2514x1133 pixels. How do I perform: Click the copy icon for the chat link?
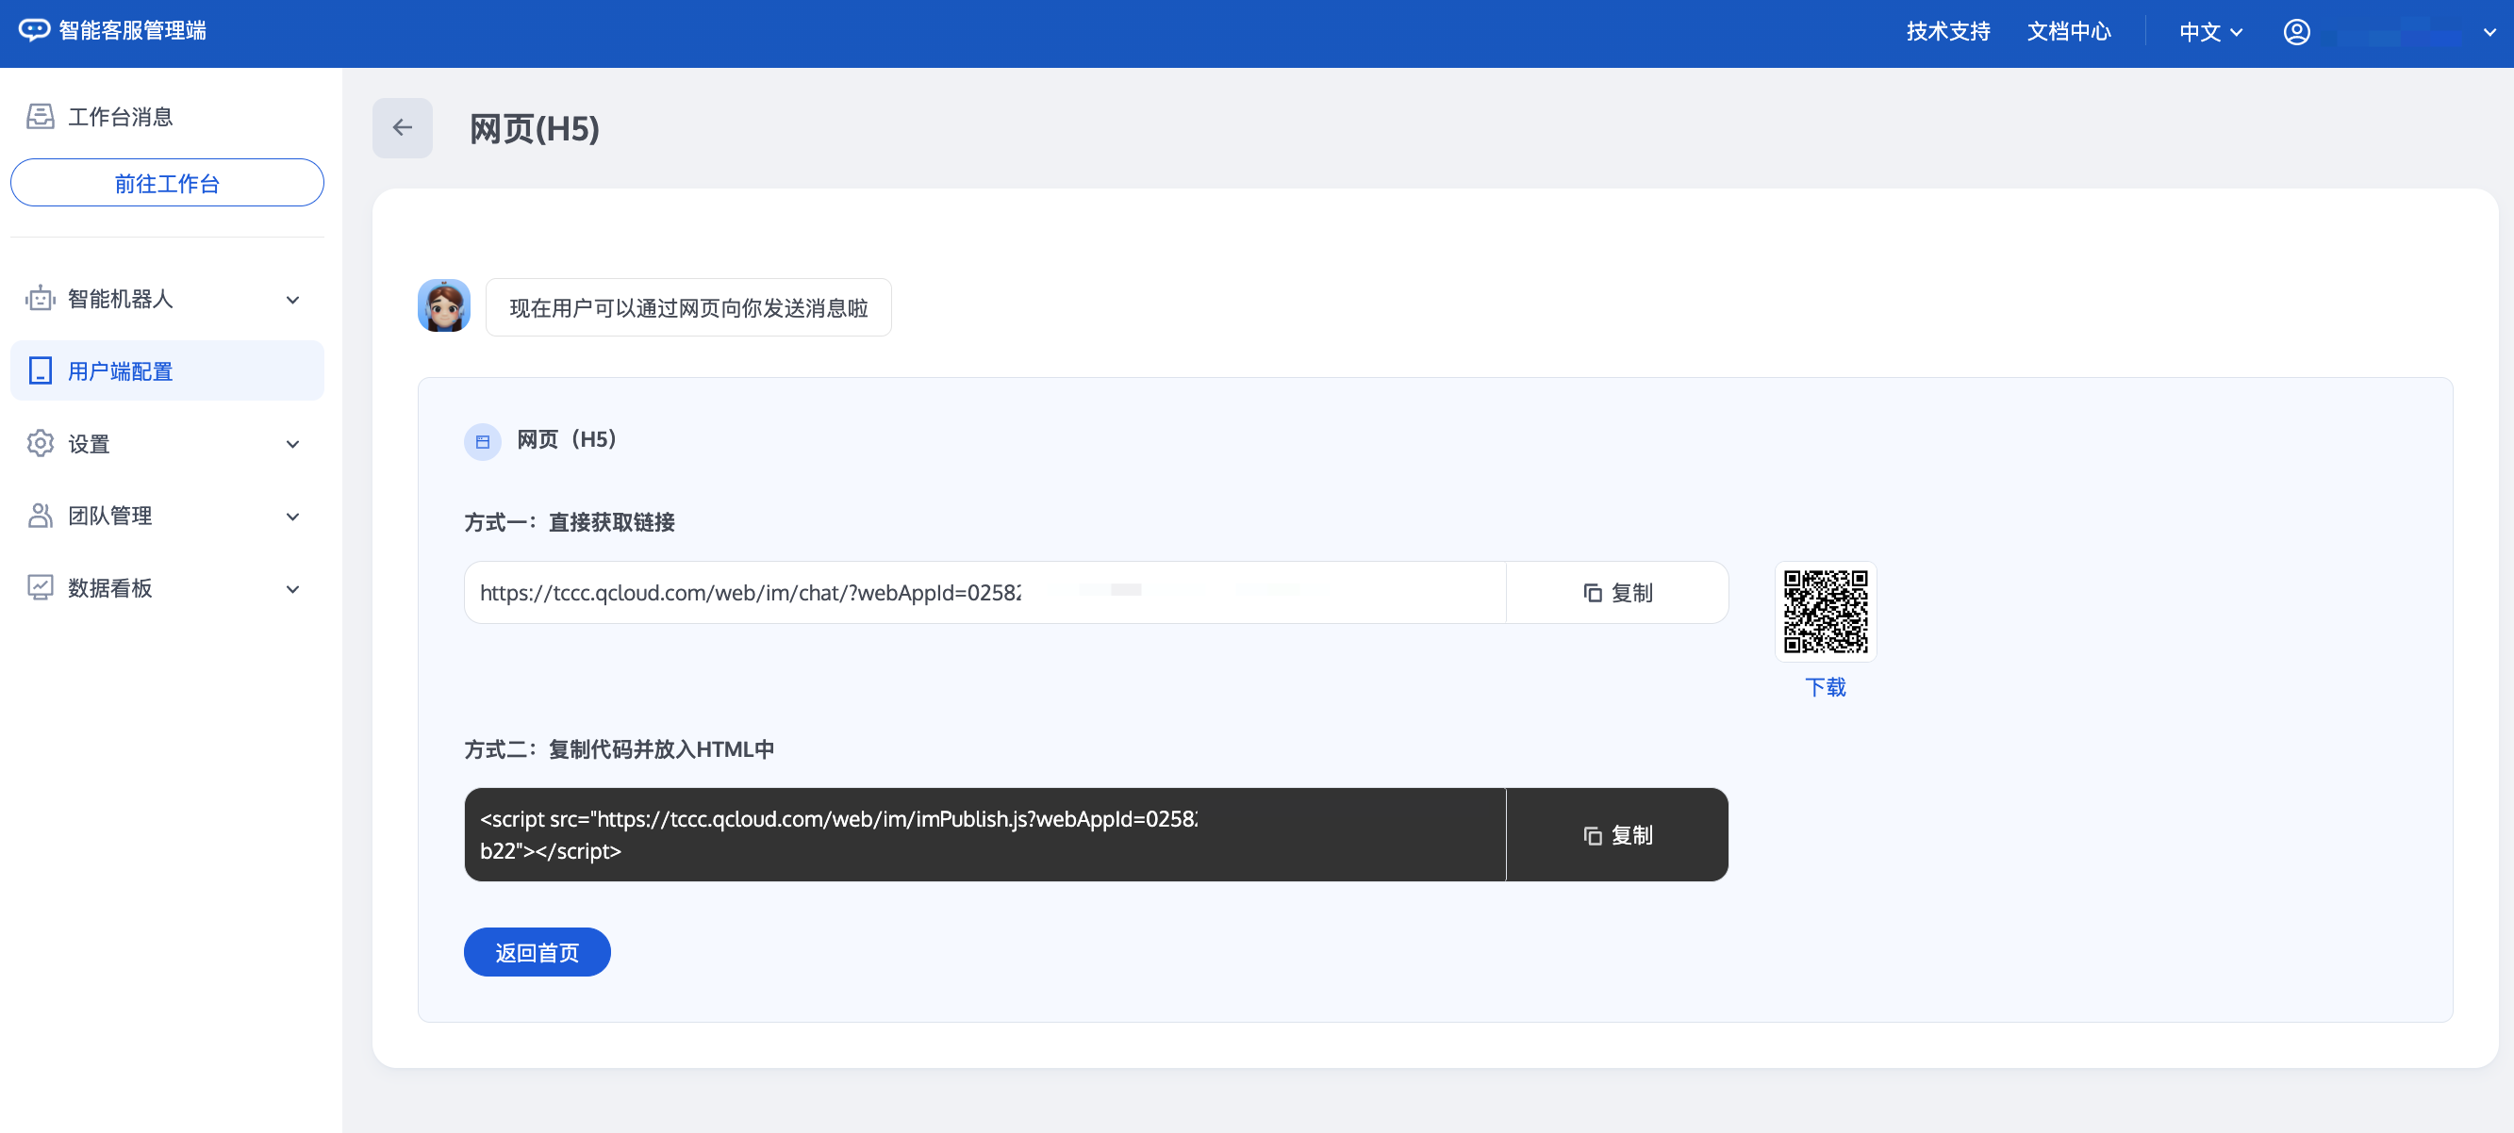(1593, 592)
